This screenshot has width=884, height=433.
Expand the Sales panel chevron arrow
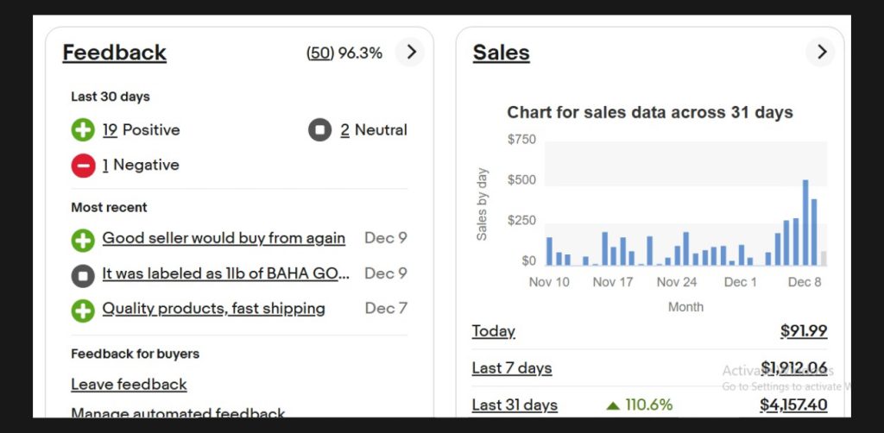pyautogui.click(x=821, y=53)
